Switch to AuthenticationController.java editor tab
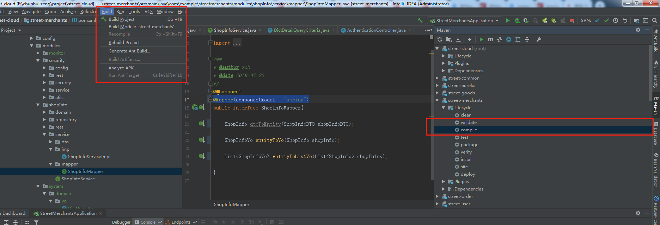The width and height of the screenshot is (660, 225). tap(376, 30)
